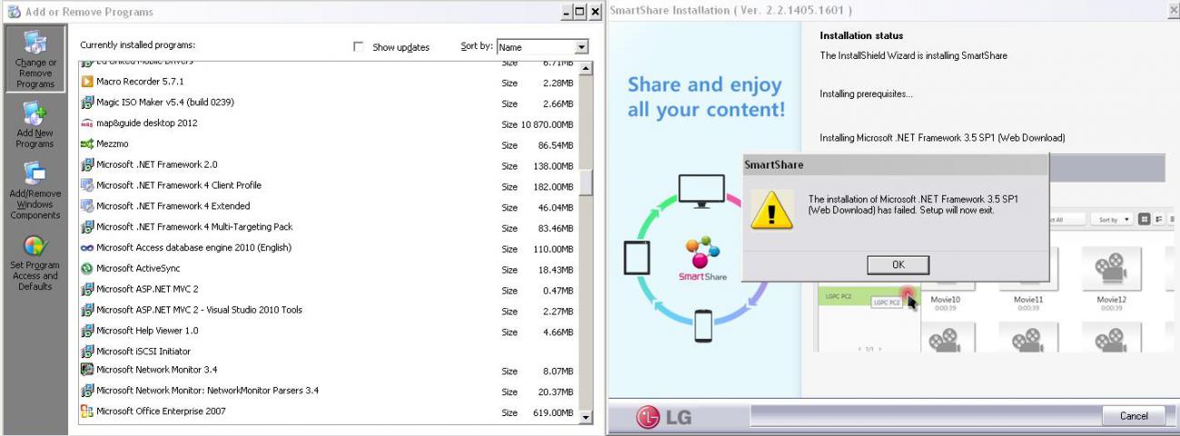Enable the Show updates checkbox

tap(360, 46)
